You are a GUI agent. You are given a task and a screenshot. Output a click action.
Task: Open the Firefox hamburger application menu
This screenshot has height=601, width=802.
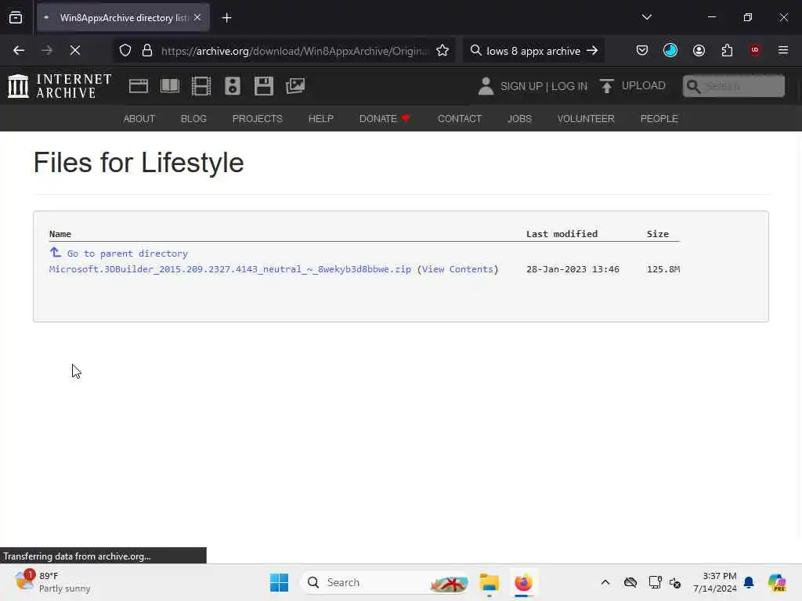point(783,50)
